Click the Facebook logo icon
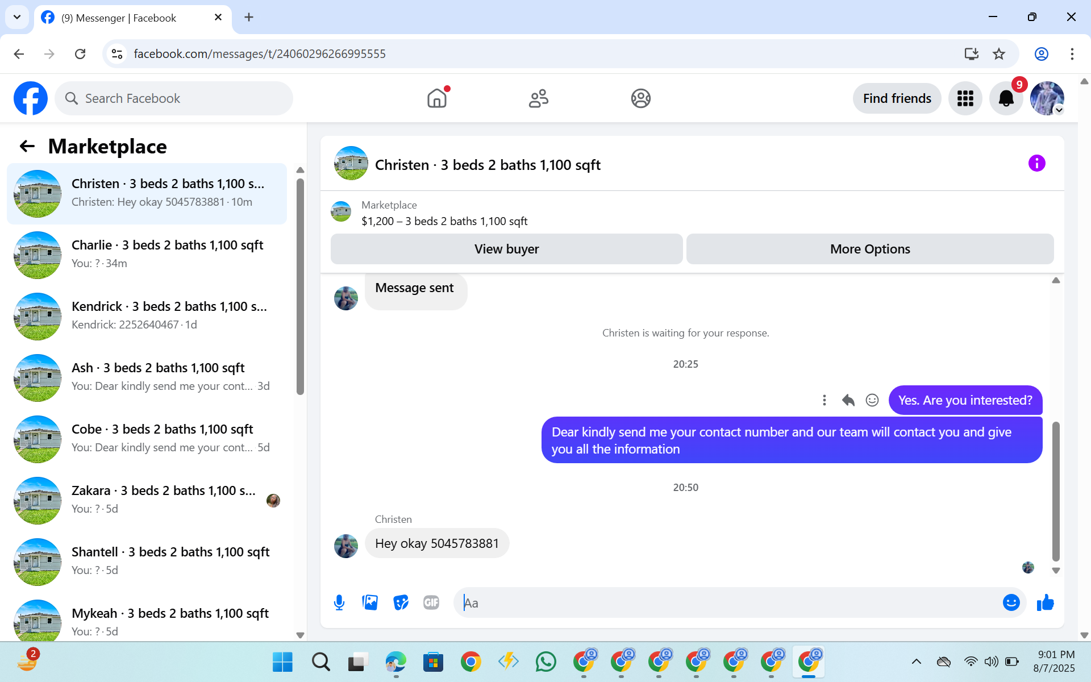Screen dimensions: 1091x682 click(31, 98)
